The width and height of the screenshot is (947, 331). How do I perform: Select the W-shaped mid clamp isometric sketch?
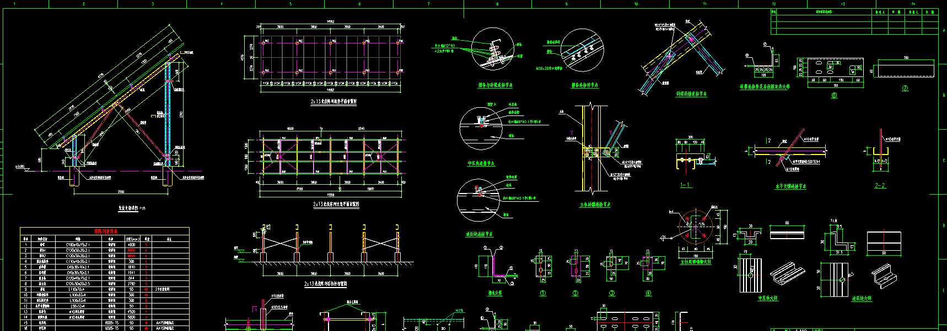pyautogui.click(x=787, y=273)
